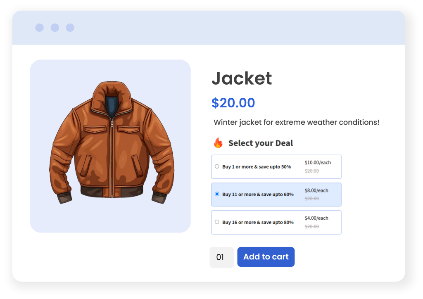Select the Buy 1 or more radio button
The height and width of the screenshot is (299, 423).
pyautogui.click(x=217, y=166)
